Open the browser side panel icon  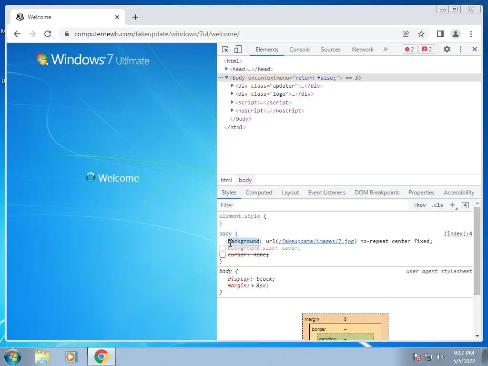pos(440,34)
